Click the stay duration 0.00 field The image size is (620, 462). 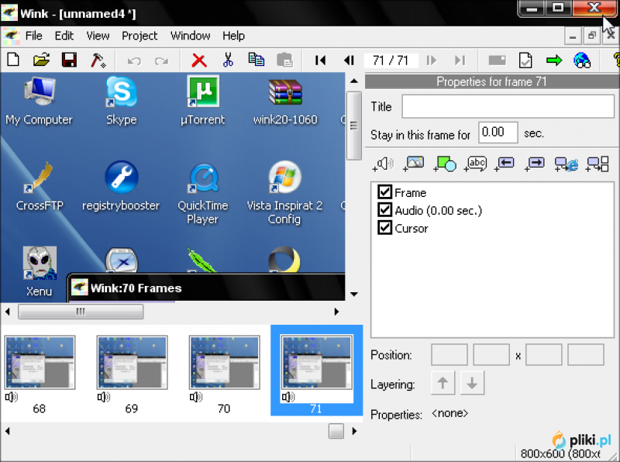tap(498, 133)
